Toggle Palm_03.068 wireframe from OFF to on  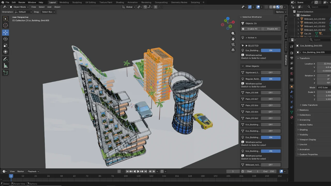pos(270,92)
